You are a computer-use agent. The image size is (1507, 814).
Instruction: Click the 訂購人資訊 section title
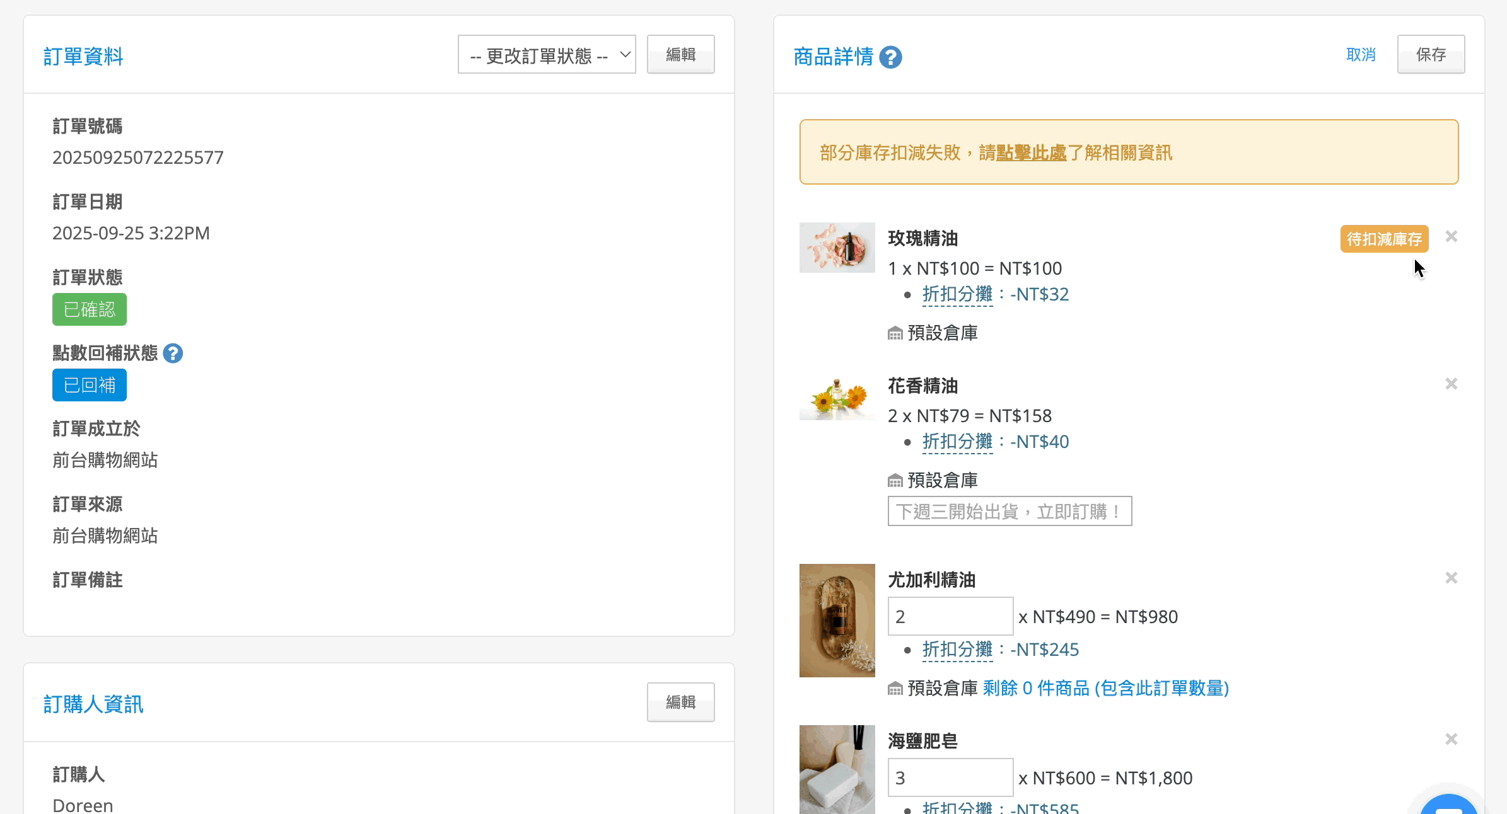[93, 704]
